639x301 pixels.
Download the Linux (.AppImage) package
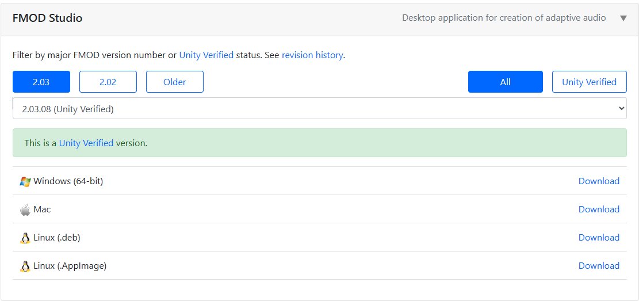pyautogui.click(x=599, y=265)
